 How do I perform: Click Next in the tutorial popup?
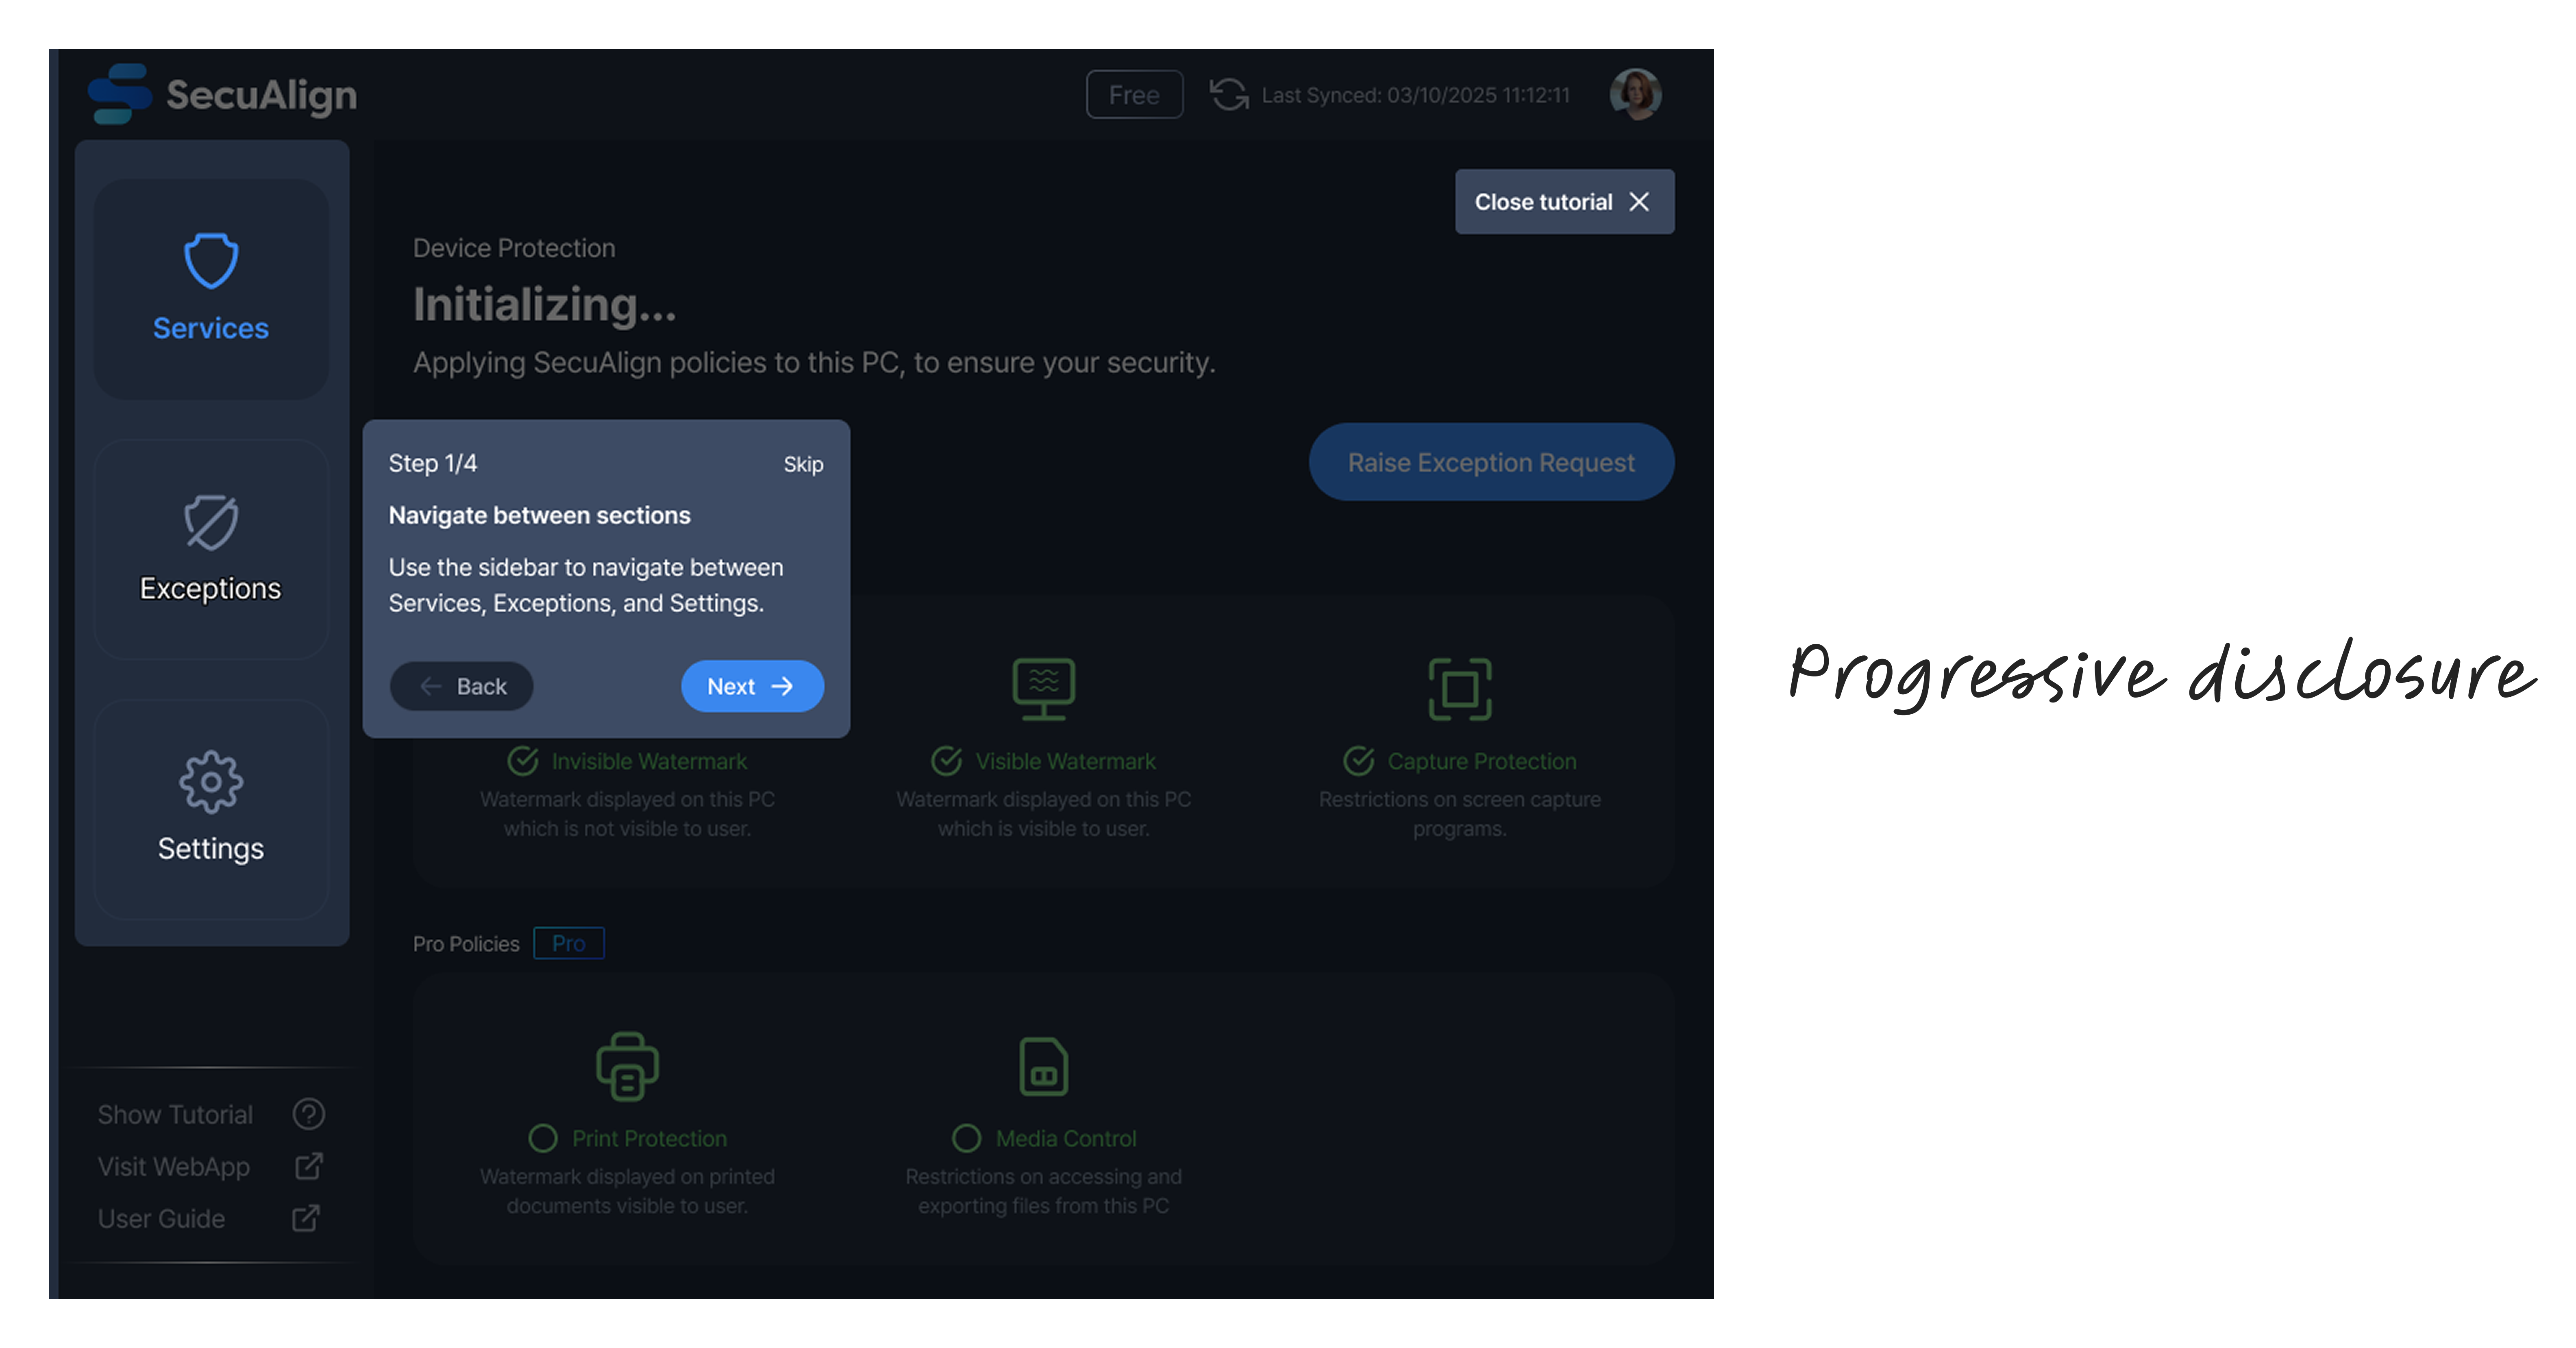[752, 686]
